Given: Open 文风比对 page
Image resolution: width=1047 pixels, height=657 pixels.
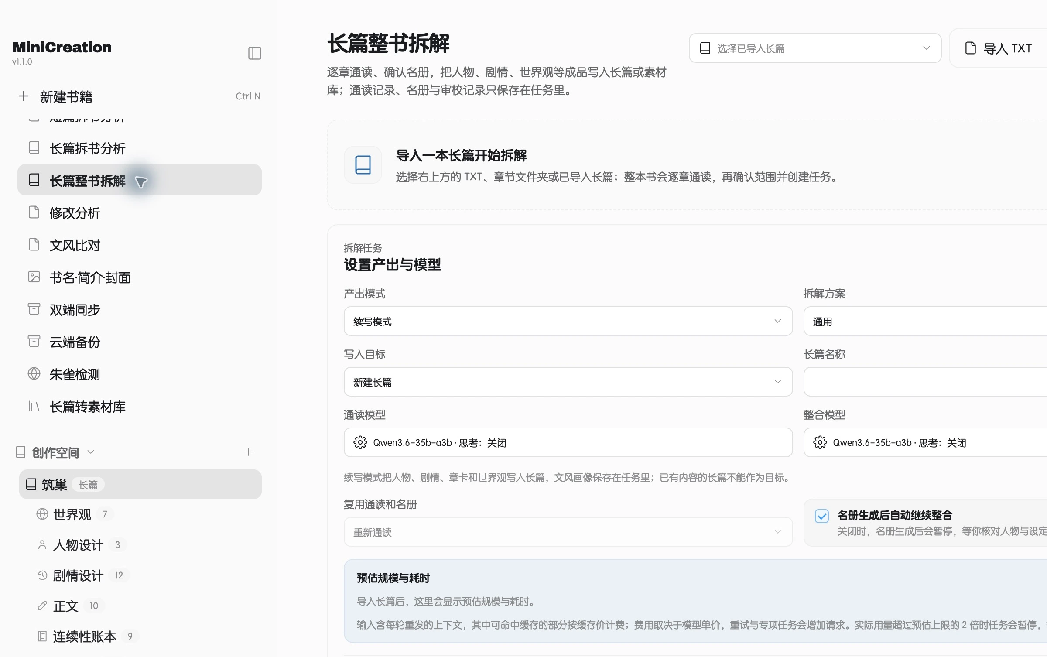Looking at the screenshot, I should point(140,245).
